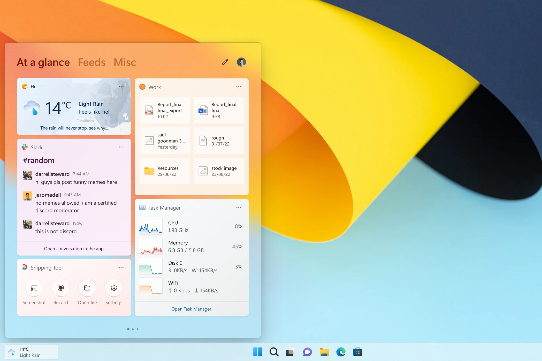Click Open Task Manager link
This screenshot has width=542, height=361.
coord(191,309)
